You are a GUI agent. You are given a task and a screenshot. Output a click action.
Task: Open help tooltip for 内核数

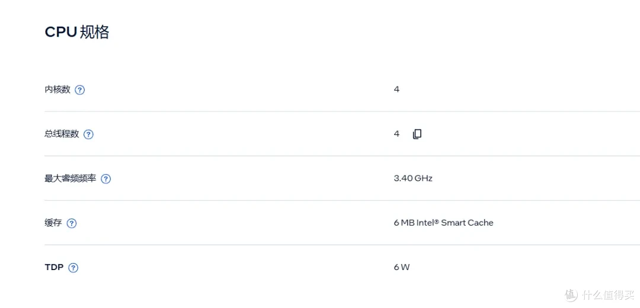point(80,90)
